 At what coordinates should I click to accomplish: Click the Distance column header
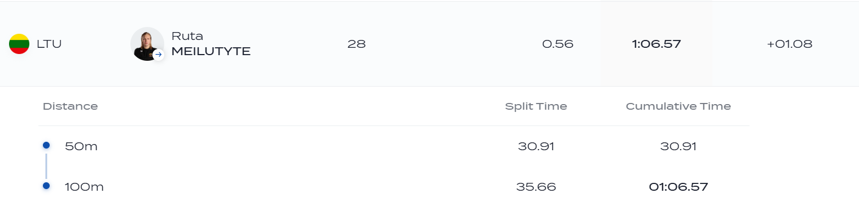tap(70, 106)
